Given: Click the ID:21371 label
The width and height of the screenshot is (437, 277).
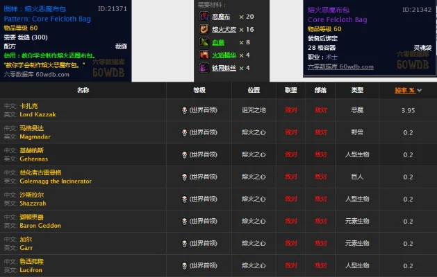Looking at the screenshot, I should [x=113, y=9].
